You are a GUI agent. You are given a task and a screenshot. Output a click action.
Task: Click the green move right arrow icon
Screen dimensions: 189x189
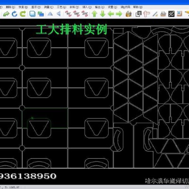click(x=119, y=14)
